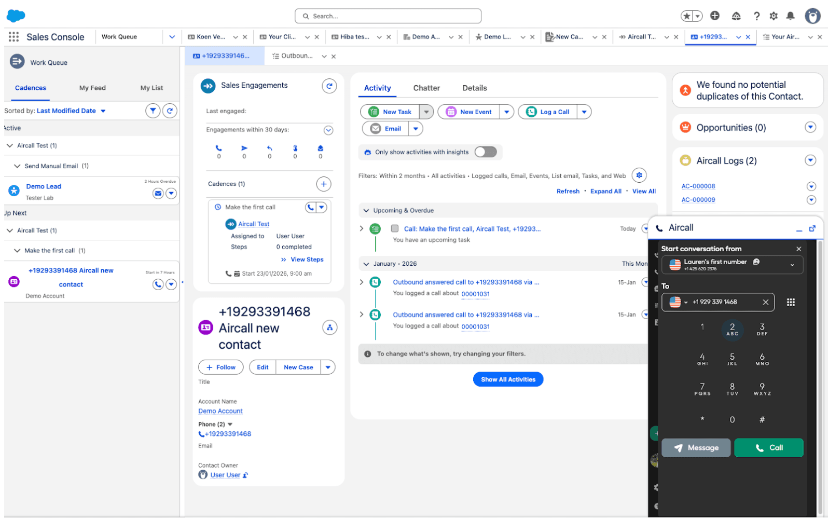Refresh the Sales Engagements panel
Image resolution: width=828 pixels, height=518 pixels.
pos(329,86)
